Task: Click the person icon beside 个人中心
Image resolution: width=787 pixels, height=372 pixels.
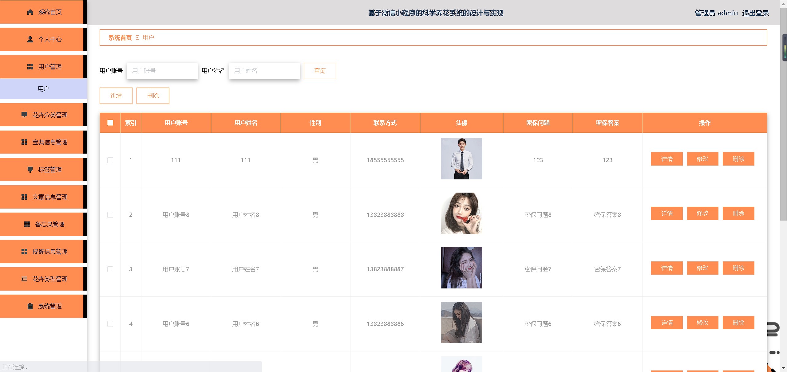Action: (x=30, y=39)
